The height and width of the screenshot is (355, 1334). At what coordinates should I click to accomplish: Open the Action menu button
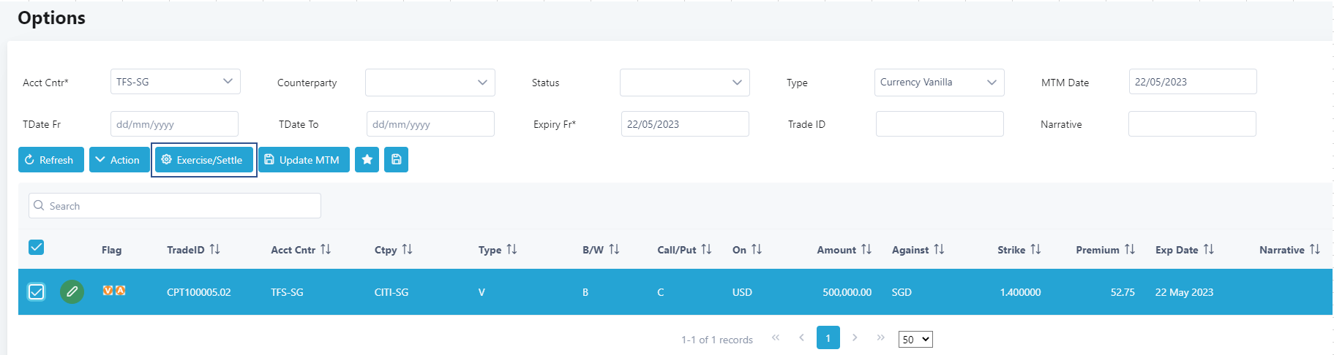pyautogui.click(x=119, y=160)
